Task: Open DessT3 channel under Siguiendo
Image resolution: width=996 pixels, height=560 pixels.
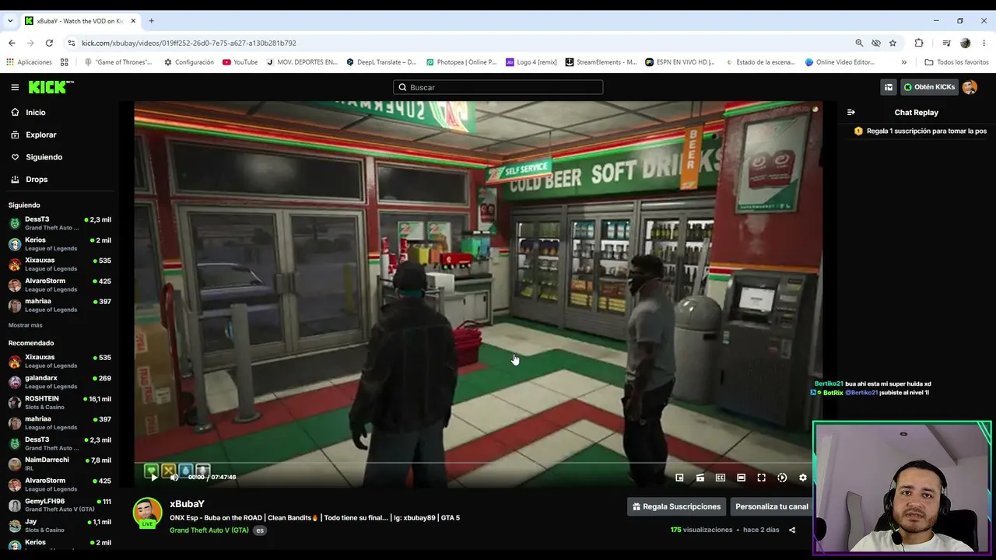Action: click(x=60, y=223)
